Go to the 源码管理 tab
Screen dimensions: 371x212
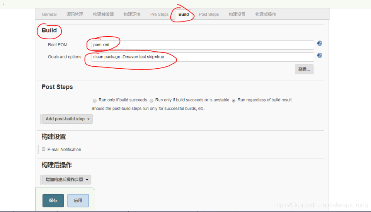pyautogui.click(x=75, y=14)
